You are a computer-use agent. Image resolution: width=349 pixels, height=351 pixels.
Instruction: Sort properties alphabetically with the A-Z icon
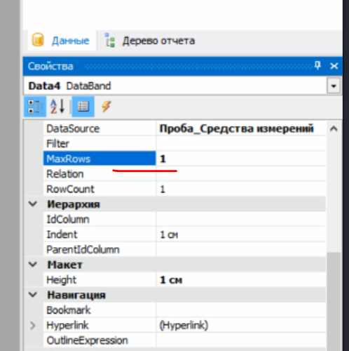coord(57,107)
